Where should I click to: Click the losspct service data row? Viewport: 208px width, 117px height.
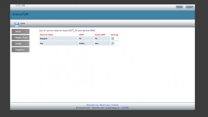[79, 39]
